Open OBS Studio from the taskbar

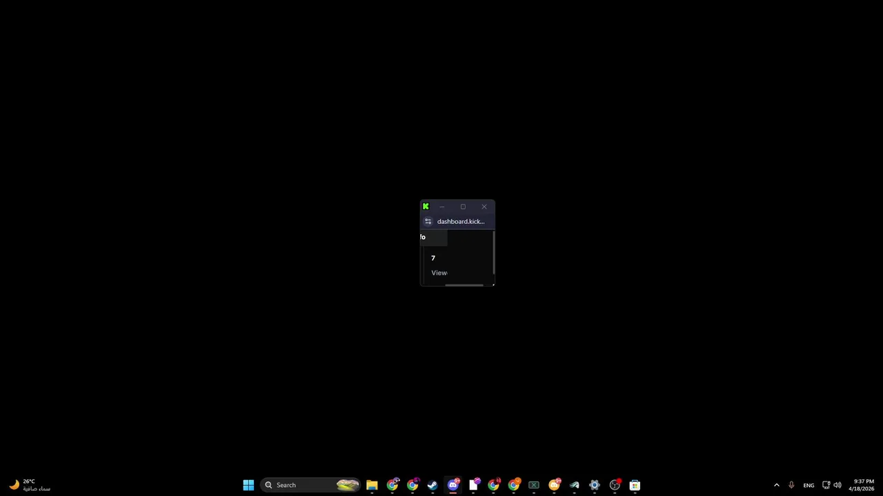[615, 485]
